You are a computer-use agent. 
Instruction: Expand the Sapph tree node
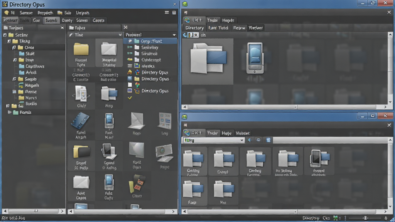[x=14, y=79]
